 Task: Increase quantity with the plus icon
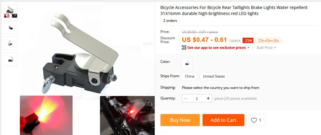[208, 98]
